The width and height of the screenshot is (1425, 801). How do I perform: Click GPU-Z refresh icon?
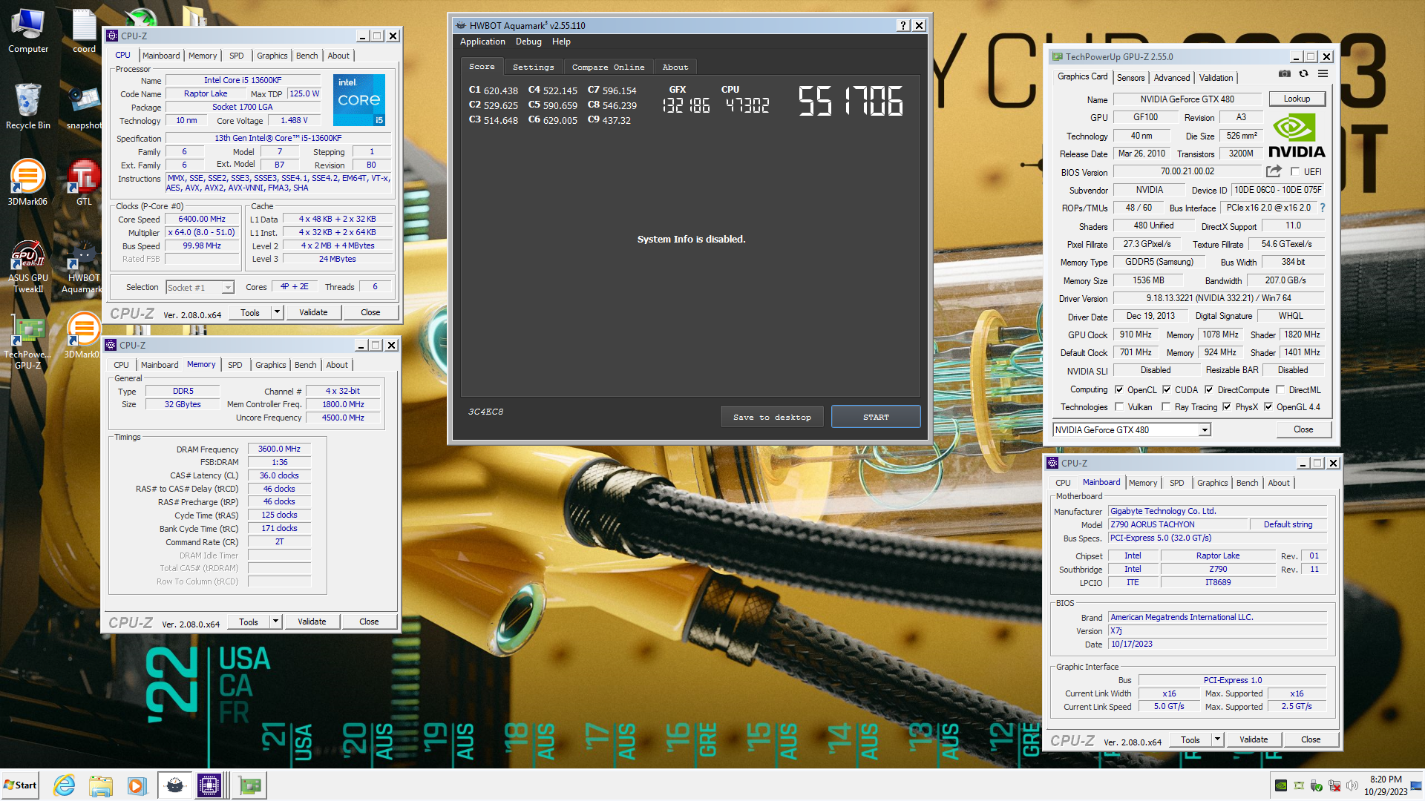click(x=1303, y=74)
